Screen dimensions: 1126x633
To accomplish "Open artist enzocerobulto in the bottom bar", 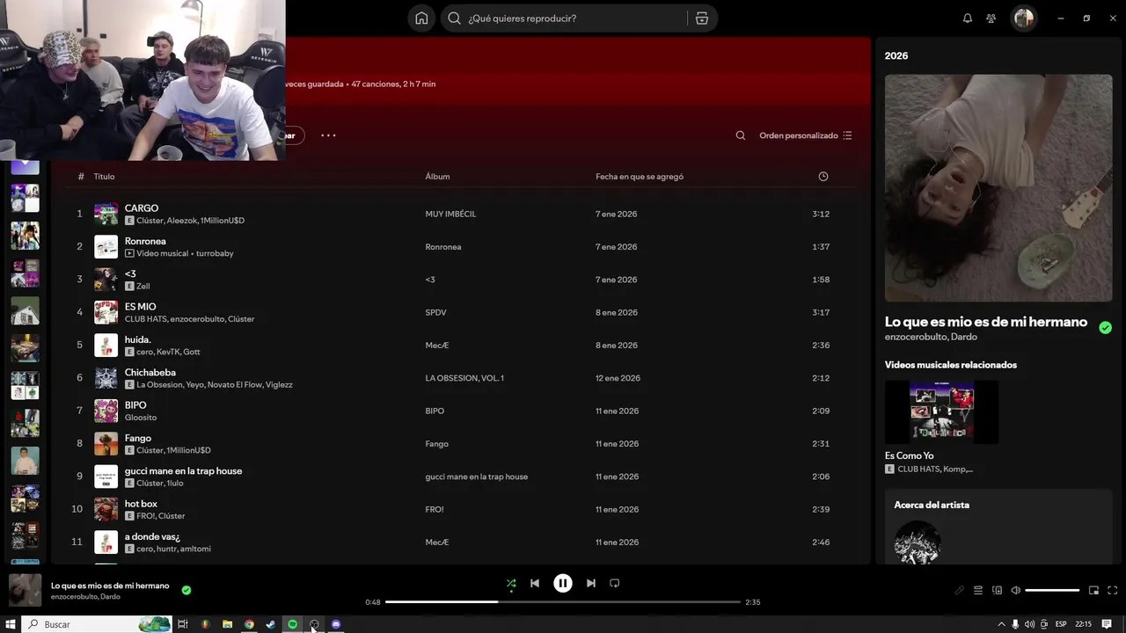I will 74,597.
